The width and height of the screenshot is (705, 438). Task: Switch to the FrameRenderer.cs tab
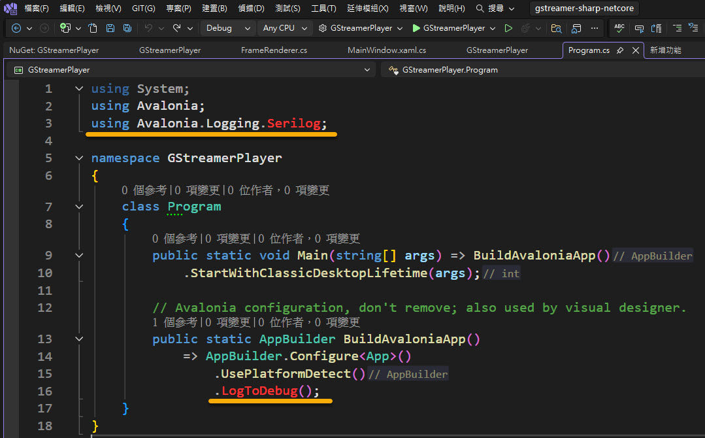pyautogui.click(x=274, y=50)
